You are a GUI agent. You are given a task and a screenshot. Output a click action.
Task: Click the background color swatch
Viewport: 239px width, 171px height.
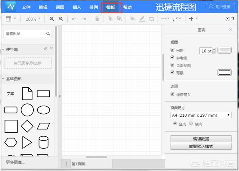pyautogui.click(x=224, y=73)
